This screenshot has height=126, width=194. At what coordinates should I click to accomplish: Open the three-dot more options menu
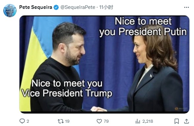(186, 8)
